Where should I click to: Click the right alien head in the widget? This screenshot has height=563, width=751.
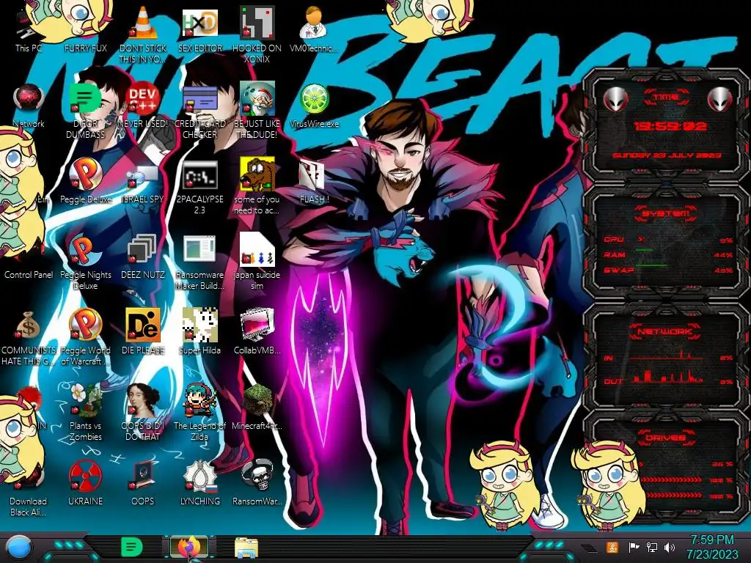pyautogui.click(x=719, y=100)
